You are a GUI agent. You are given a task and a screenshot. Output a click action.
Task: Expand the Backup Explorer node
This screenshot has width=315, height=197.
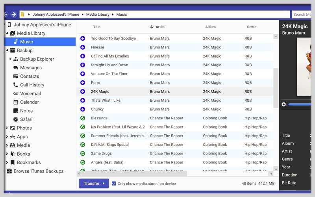(10, 59)
